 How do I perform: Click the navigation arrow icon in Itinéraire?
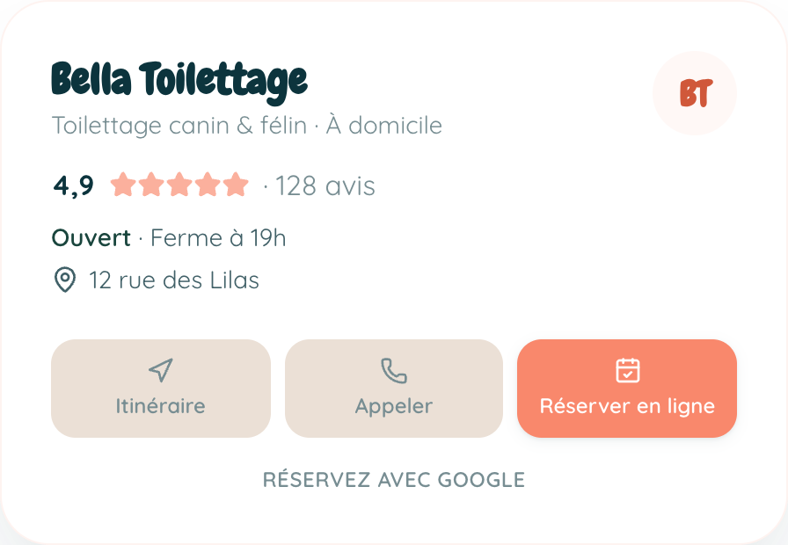pyautogui.click(x=161, y=370)
